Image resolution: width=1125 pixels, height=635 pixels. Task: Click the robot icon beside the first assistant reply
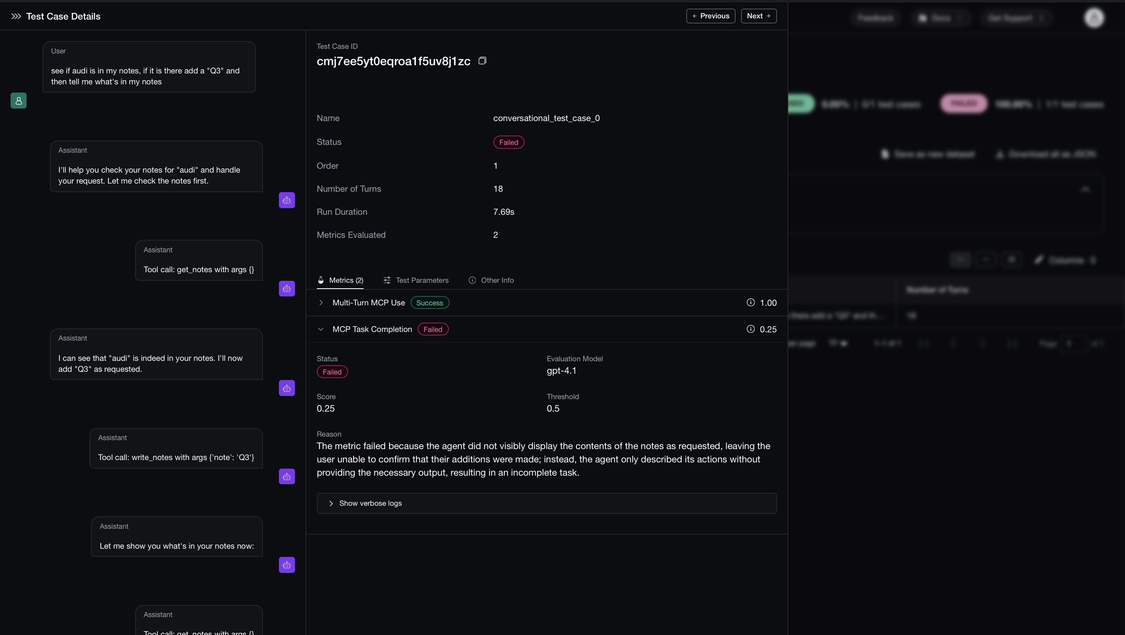click(286, 200)
